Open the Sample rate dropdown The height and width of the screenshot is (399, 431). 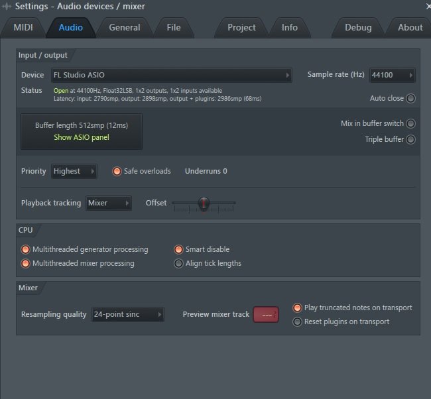[x=392, y=75]
